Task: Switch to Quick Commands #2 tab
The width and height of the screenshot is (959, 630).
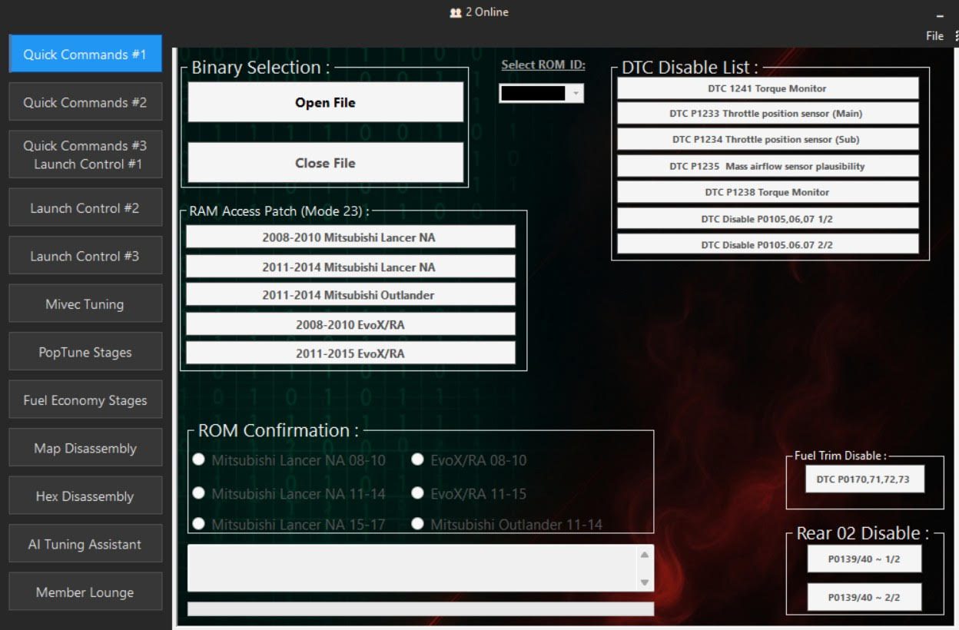Action: [x=85, y=102]
